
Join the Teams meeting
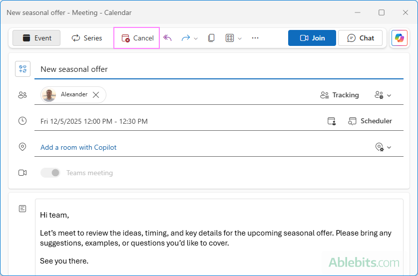[312, 38]
